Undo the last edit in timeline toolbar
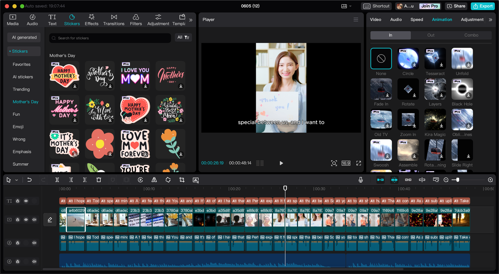 [x=29, y=180]
